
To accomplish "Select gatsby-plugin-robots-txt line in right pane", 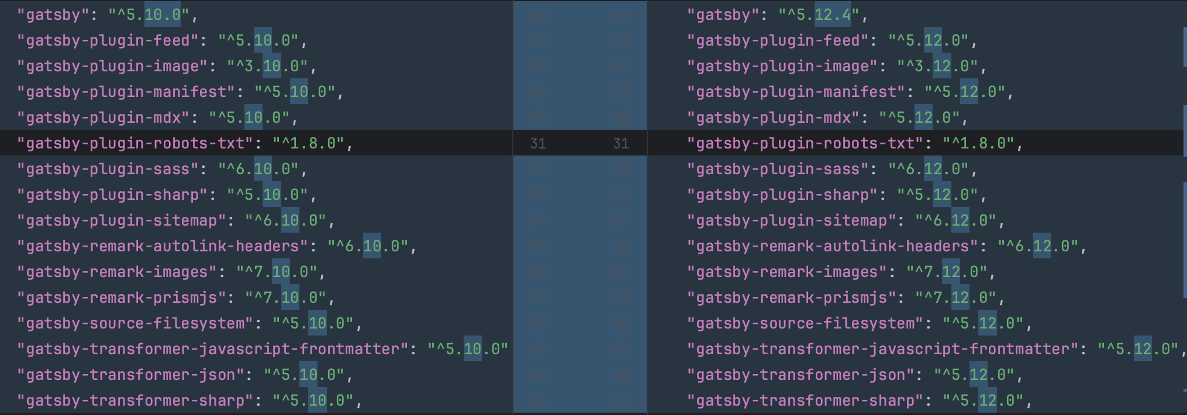I will coord(917,143).
